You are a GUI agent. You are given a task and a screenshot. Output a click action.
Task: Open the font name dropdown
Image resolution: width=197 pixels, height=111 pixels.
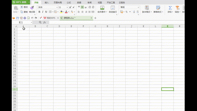click(x=57, y=7)
